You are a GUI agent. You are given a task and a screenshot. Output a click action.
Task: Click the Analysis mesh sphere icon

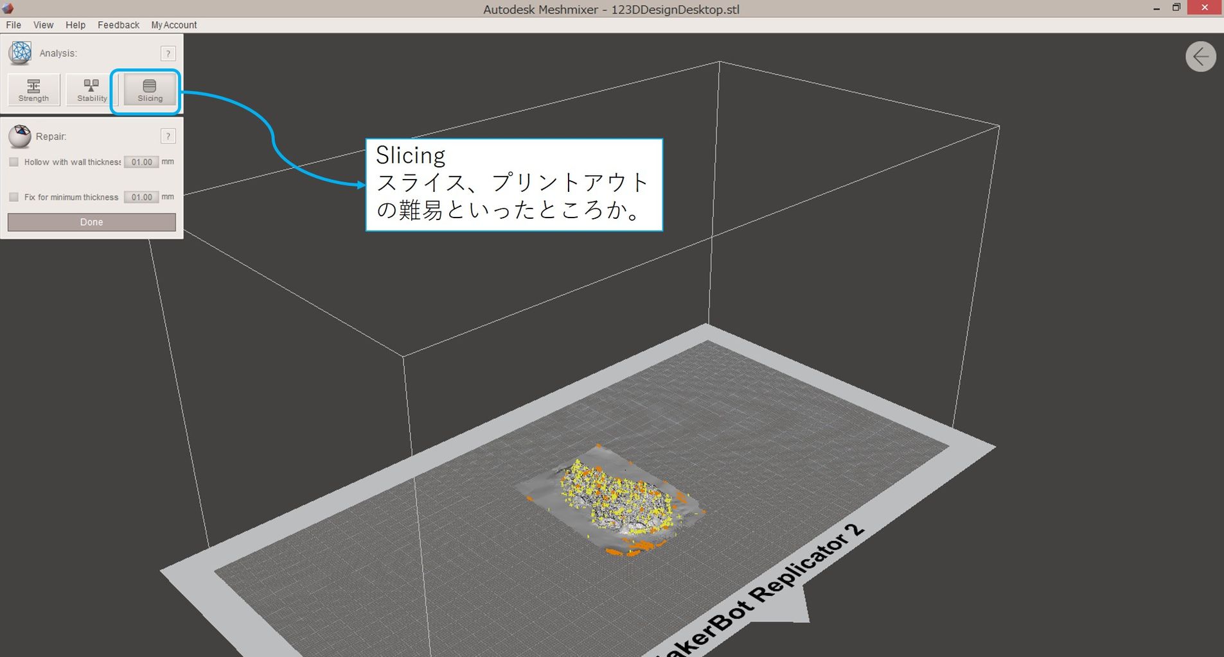(x=20, y=53)
